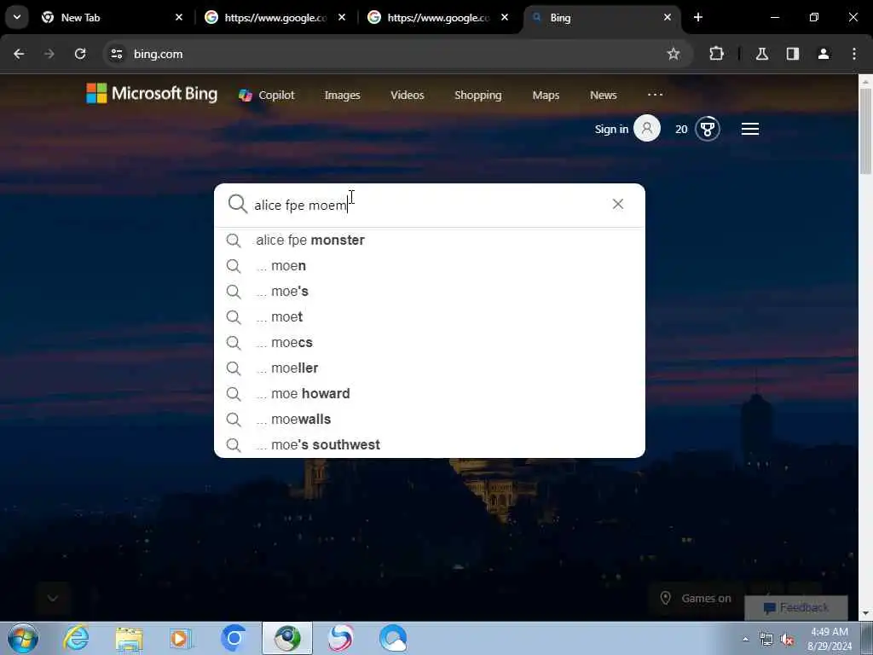Select suggestion '... moe howard'

(x=430, y=394)
